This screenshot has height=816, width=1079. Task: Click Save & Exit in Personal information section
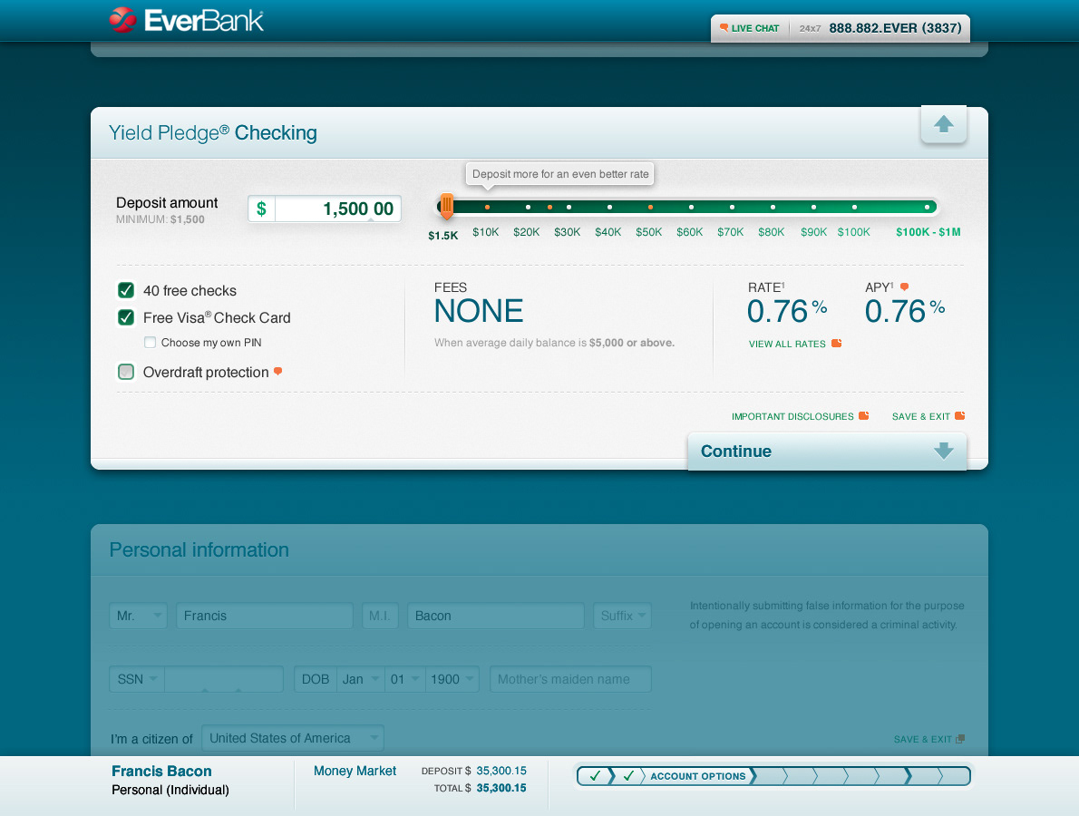point(923,739)
